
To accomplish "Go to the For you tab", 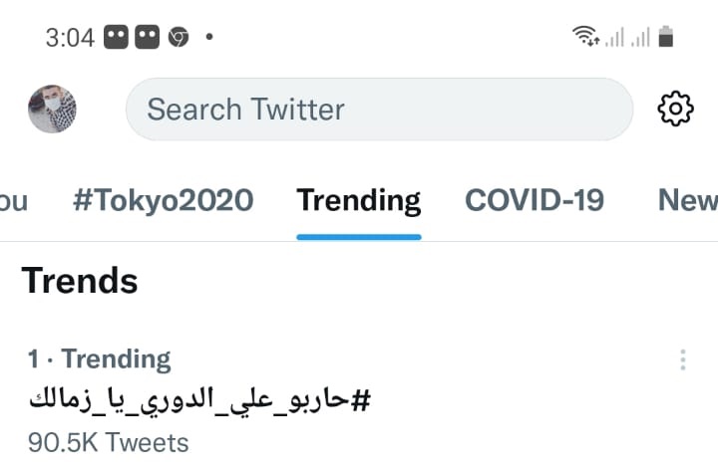I will (x=13, y=201).
